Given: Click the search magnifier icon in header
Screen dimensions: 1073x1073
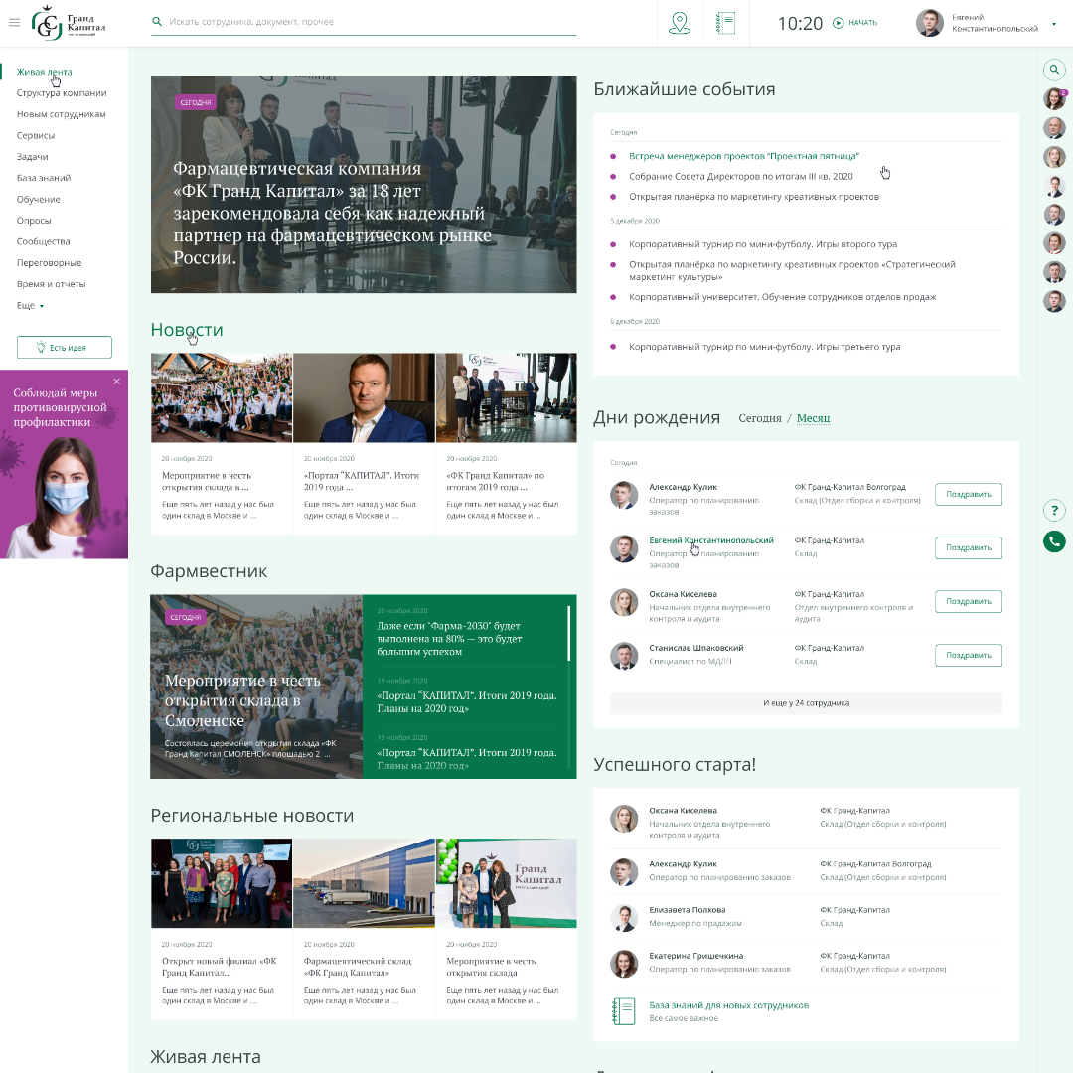Looking at the screenshot, I should click(157, 22).
